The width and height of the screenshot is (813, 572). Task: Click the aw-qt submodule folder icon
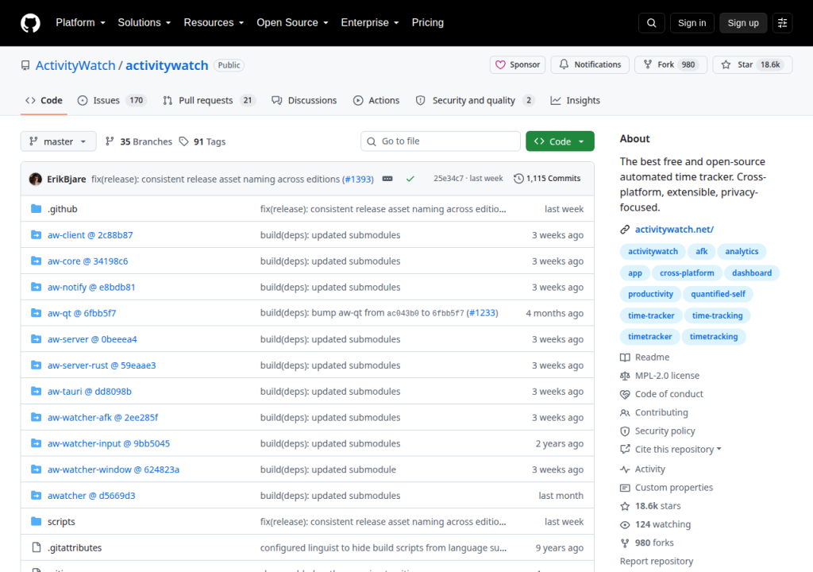click(x=36, y=313)
